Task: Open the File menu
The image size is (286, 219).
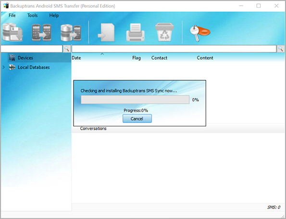Action: pos(12,15)
